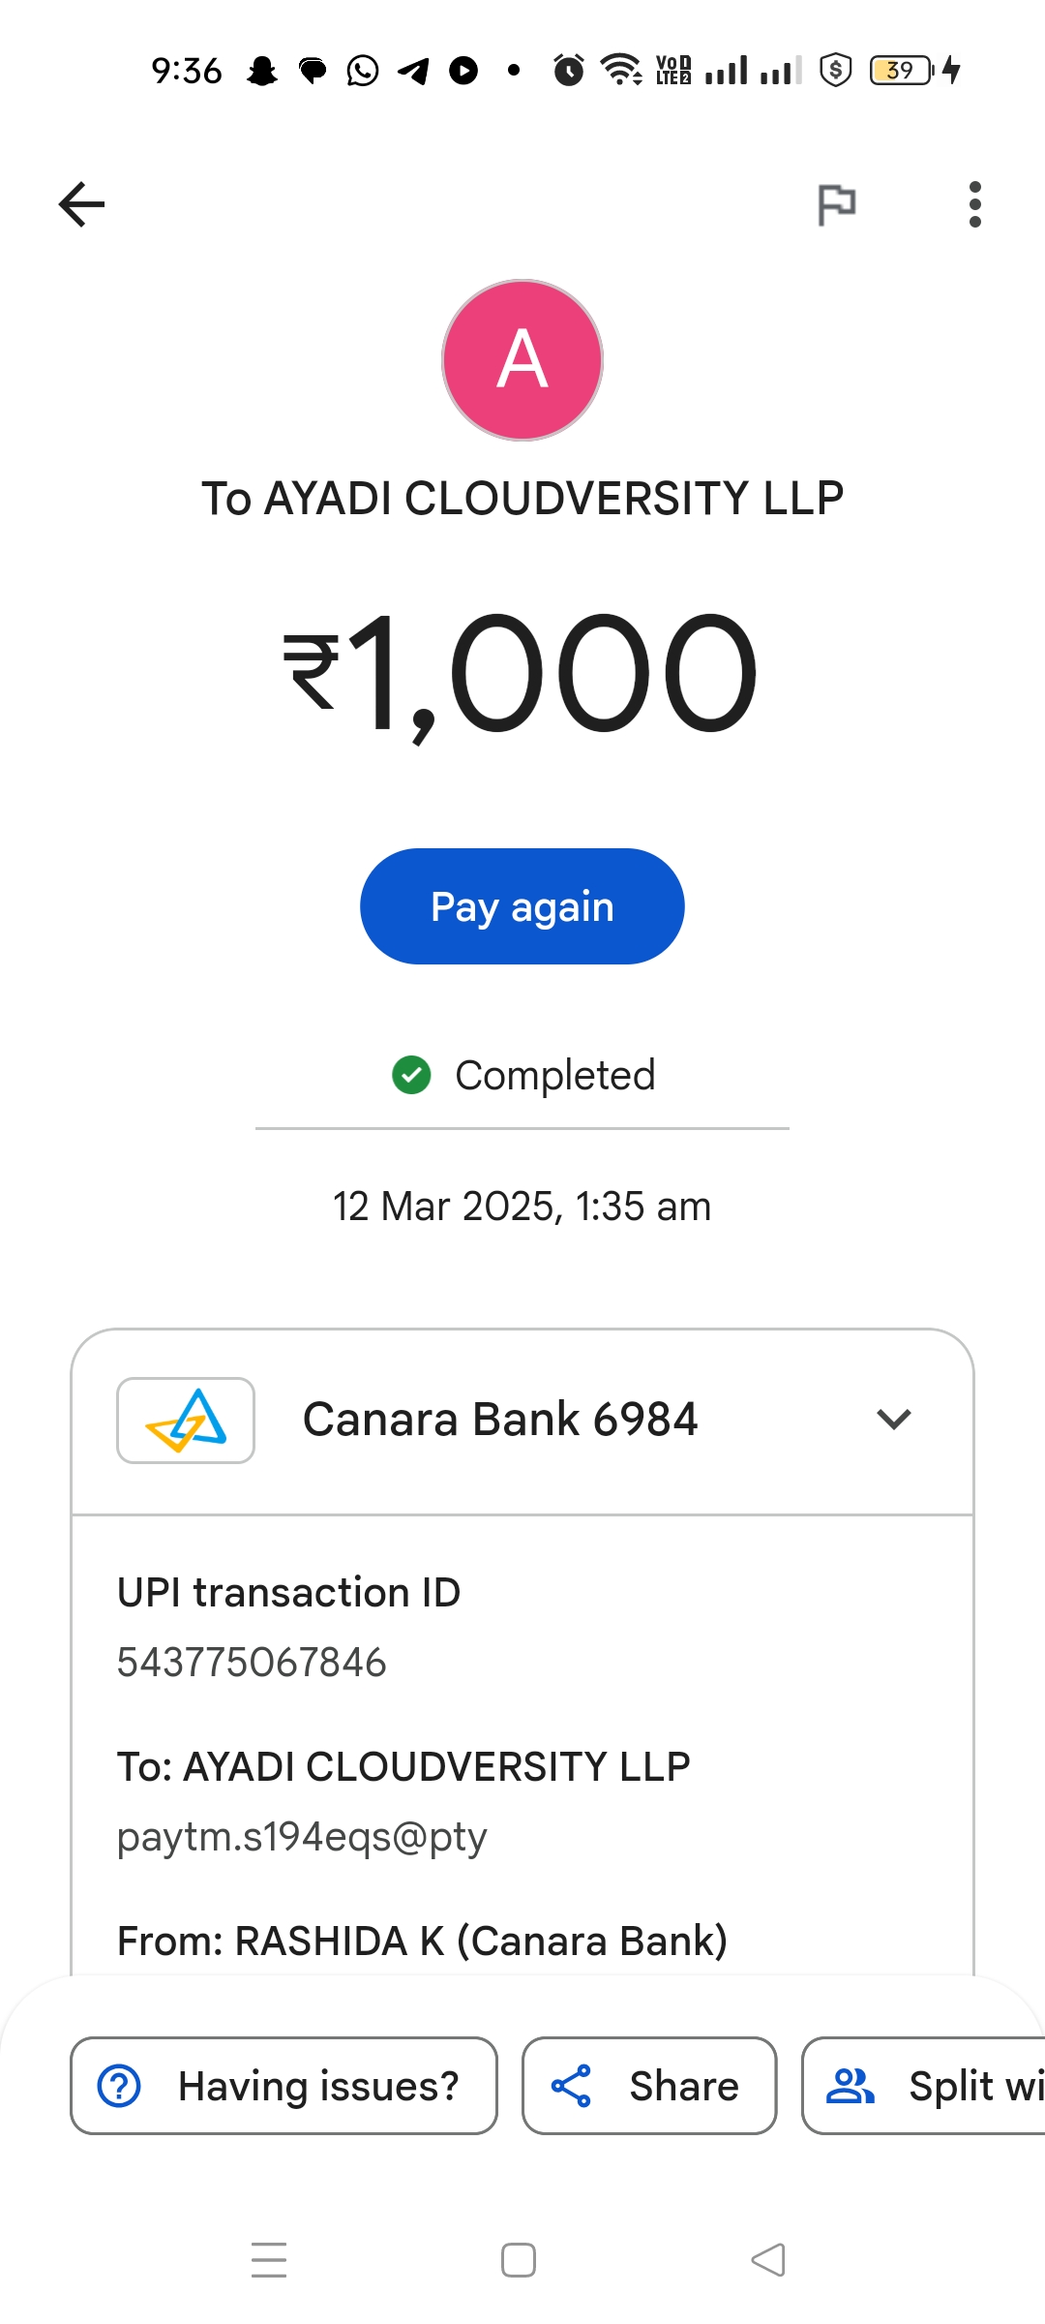1045x2324 pixels.
Task: Tap the question mark help icon
Action: click(120, 2086)
